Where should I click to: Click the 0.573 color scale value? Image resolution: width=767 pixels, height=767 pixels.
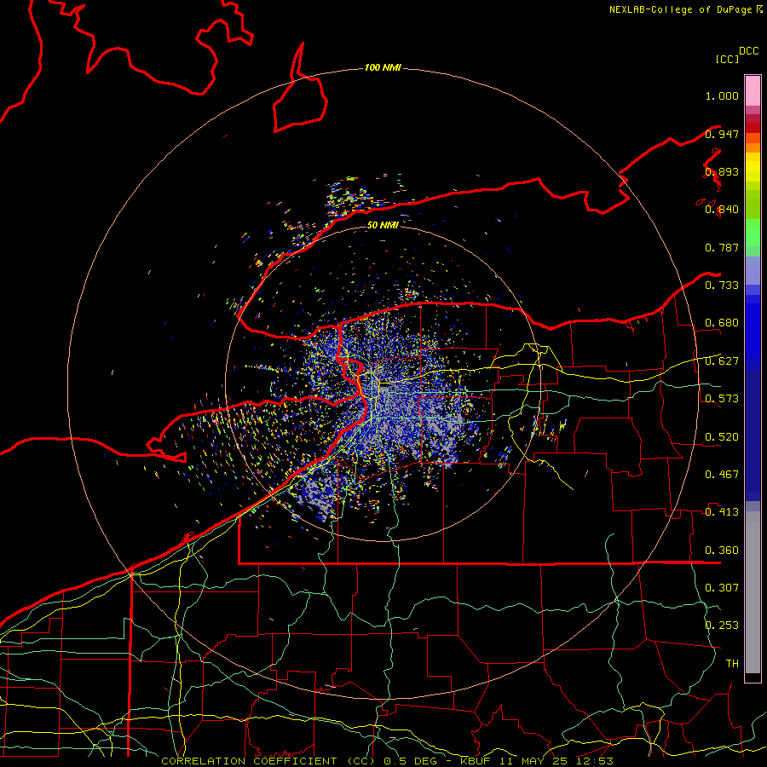tap(722, 399)
